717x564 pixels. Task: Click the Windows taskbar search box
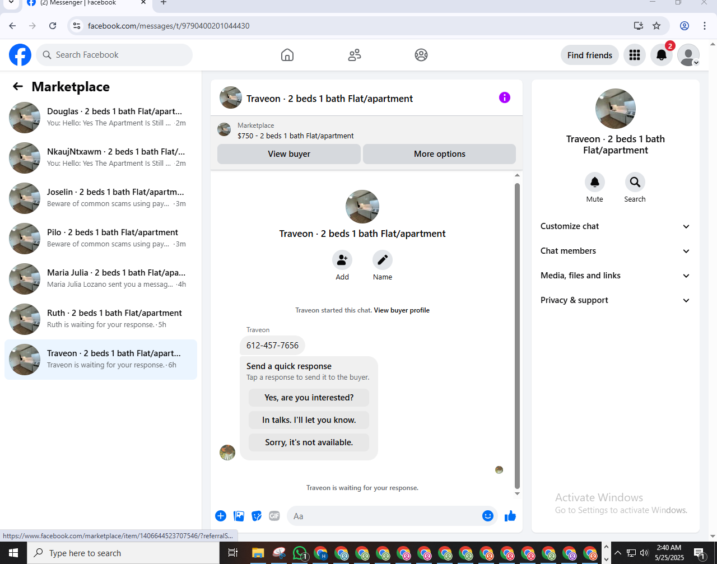pos(123,553)
